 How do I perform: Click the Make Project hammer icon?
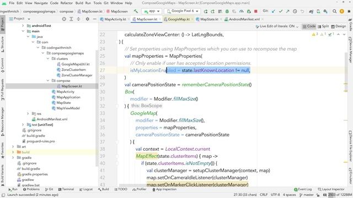[x=136, y=11]
